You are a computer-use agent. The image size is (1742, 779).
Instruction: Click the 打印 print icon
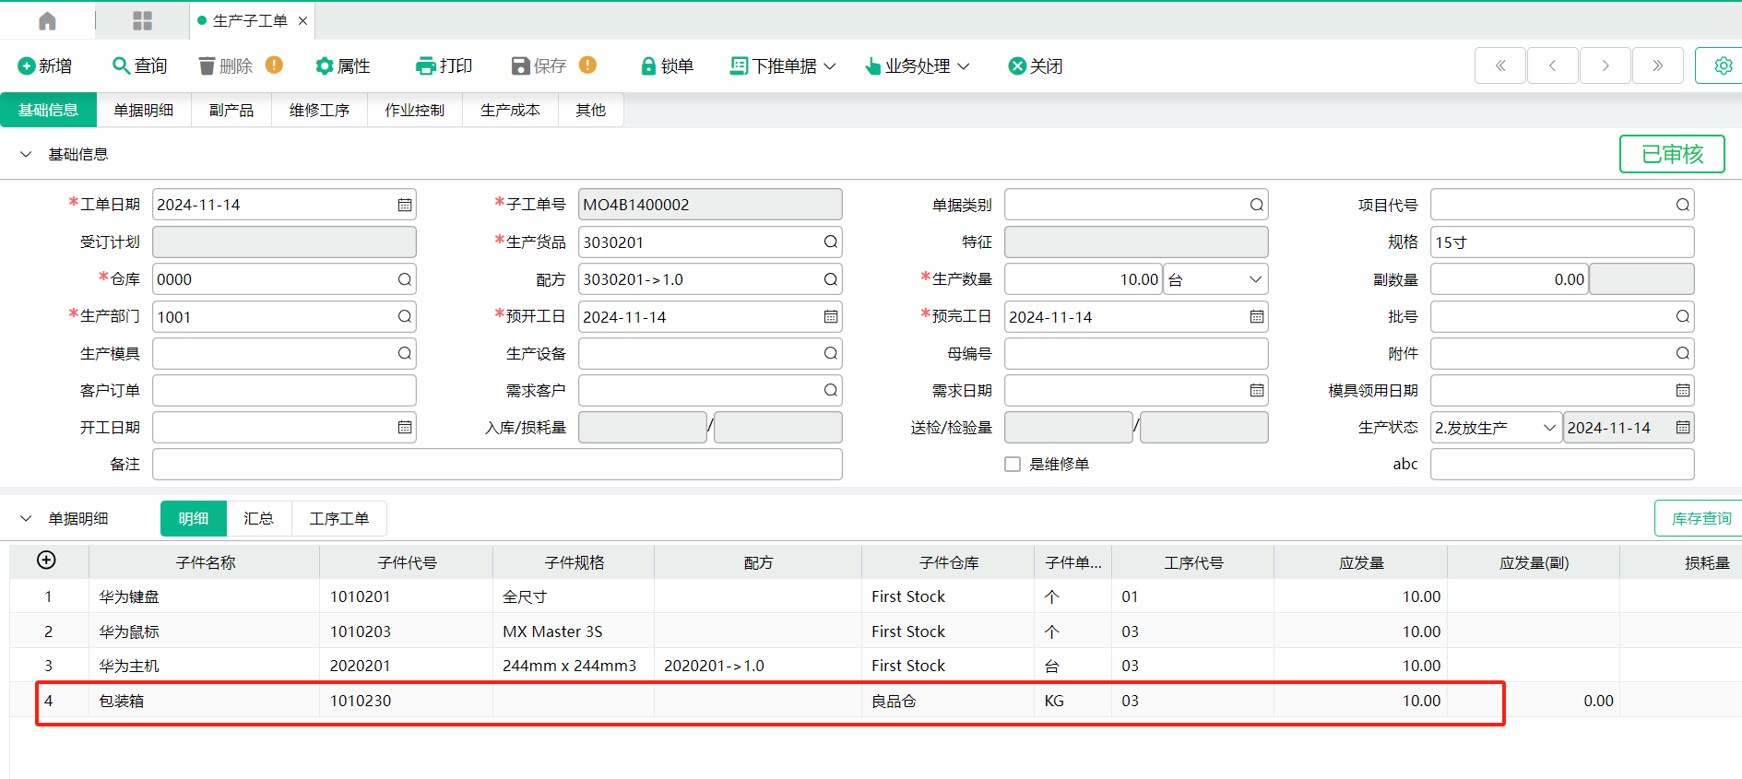pyautogui.click(x=425, y=66)
